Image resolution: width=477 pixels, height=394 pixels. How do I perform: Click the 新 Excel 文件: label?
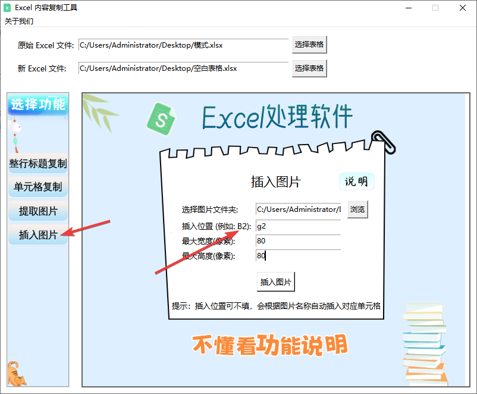pos(42,69)
